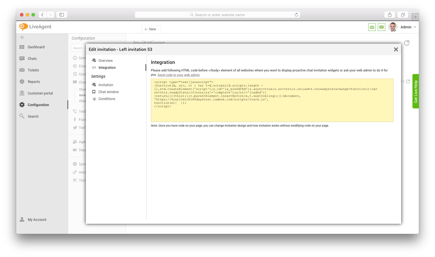Image resolution: width=435 pixels, height=257 pixels.
Task: Click the Safari share icon
Action: [x=390, y=15]
